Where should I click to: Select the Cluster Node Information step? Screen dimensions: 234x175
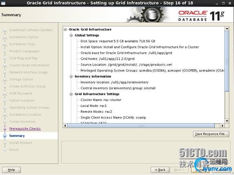click(29, 65)
